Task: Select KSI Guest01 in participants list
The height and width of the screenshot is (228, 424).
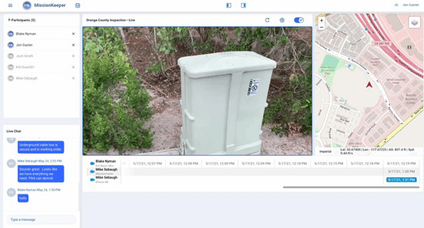Action: tap(25, 67)
